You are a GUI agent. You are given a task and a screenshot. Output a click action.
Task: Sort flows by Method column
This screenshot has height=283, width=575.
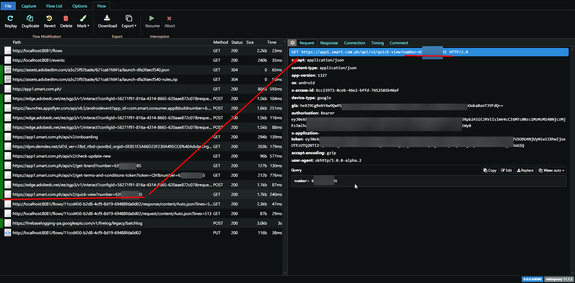(220, 42)
